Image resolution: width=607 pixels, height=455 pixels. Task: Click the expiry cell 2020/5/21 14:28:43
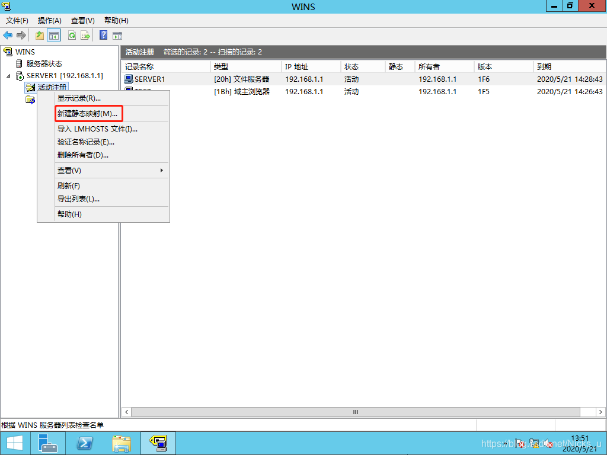570,79
